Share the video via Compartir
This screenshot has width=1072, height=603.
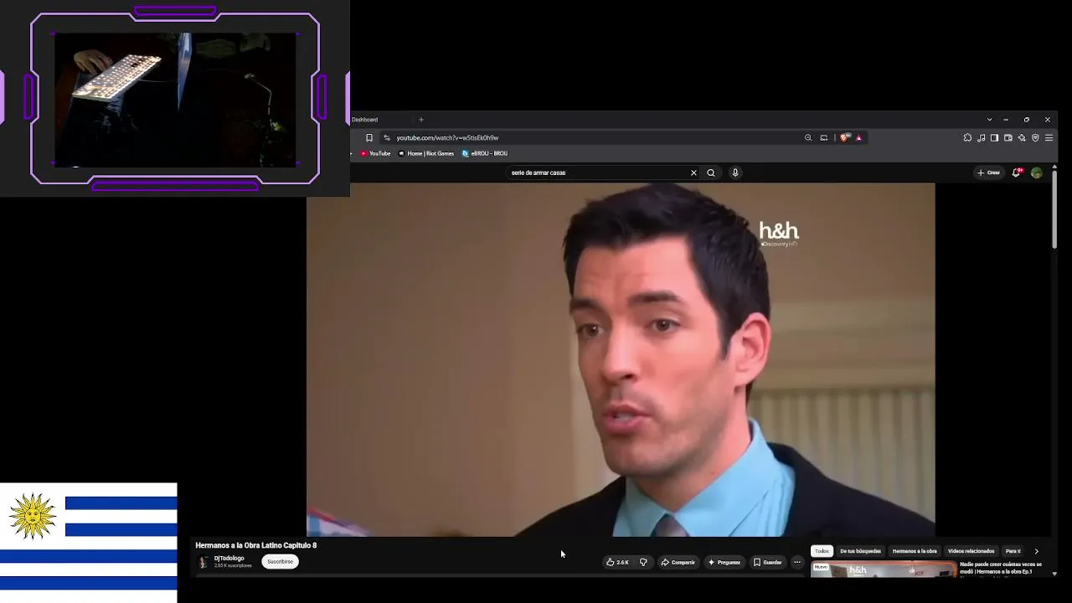(x=678, y=562)
